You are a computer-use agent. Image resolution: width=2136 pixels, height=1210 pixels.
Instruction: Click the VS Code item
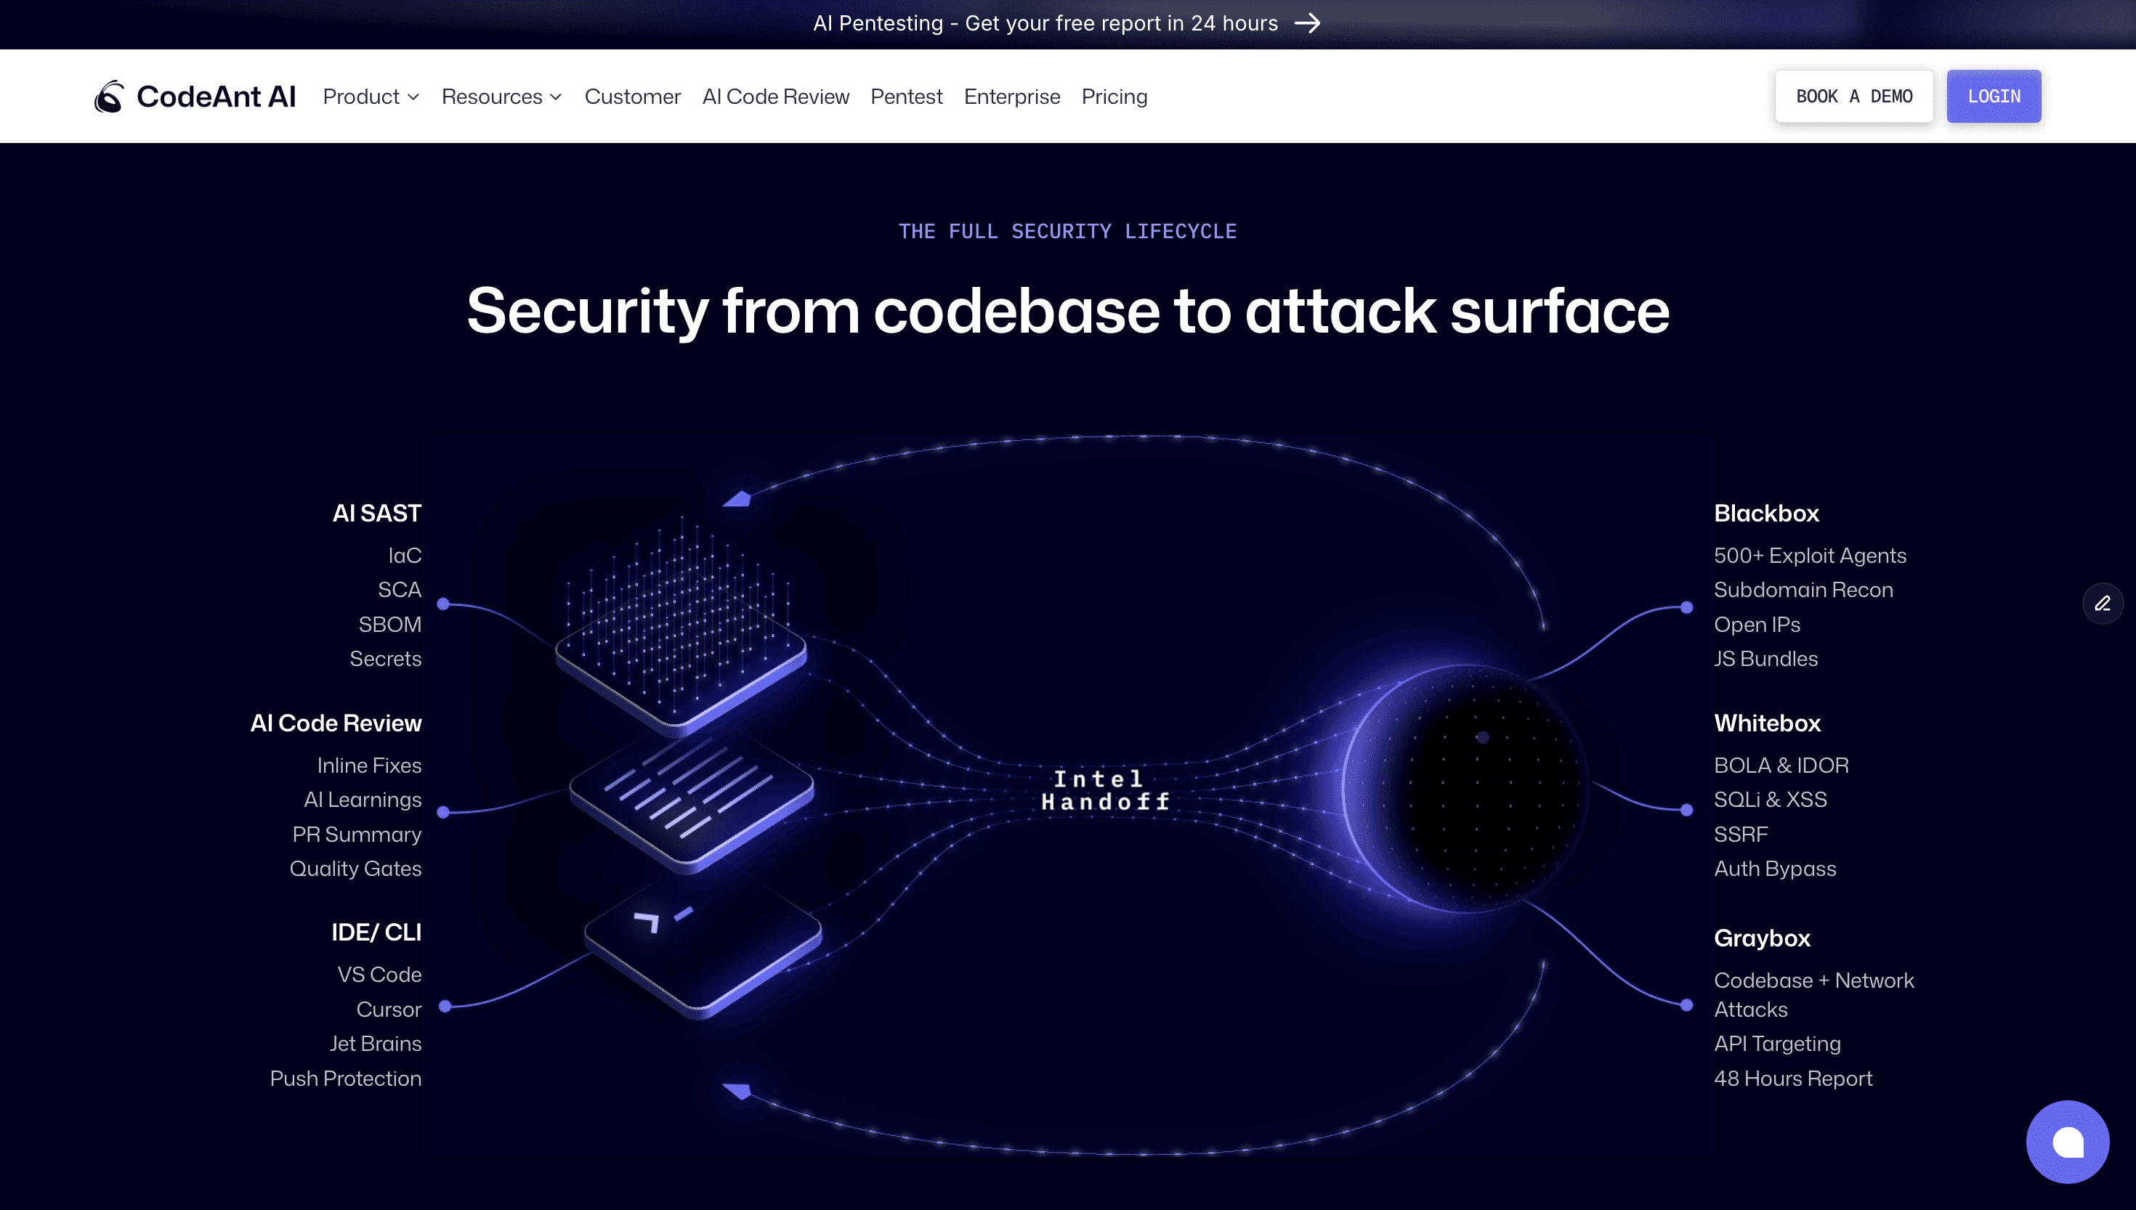(379, 974)
